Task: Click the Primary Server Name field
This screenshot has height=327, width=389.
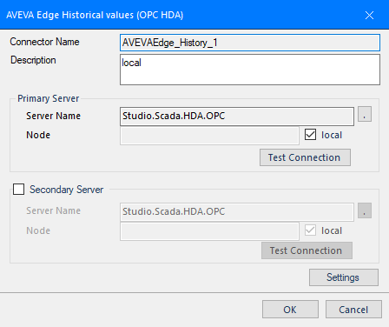Action: click(x=237, y=117)
